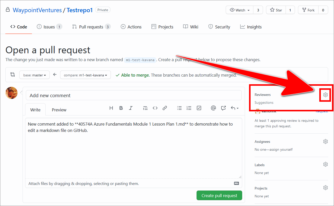
Task: Click the pull request title field
Action: [x=134, y=95]
